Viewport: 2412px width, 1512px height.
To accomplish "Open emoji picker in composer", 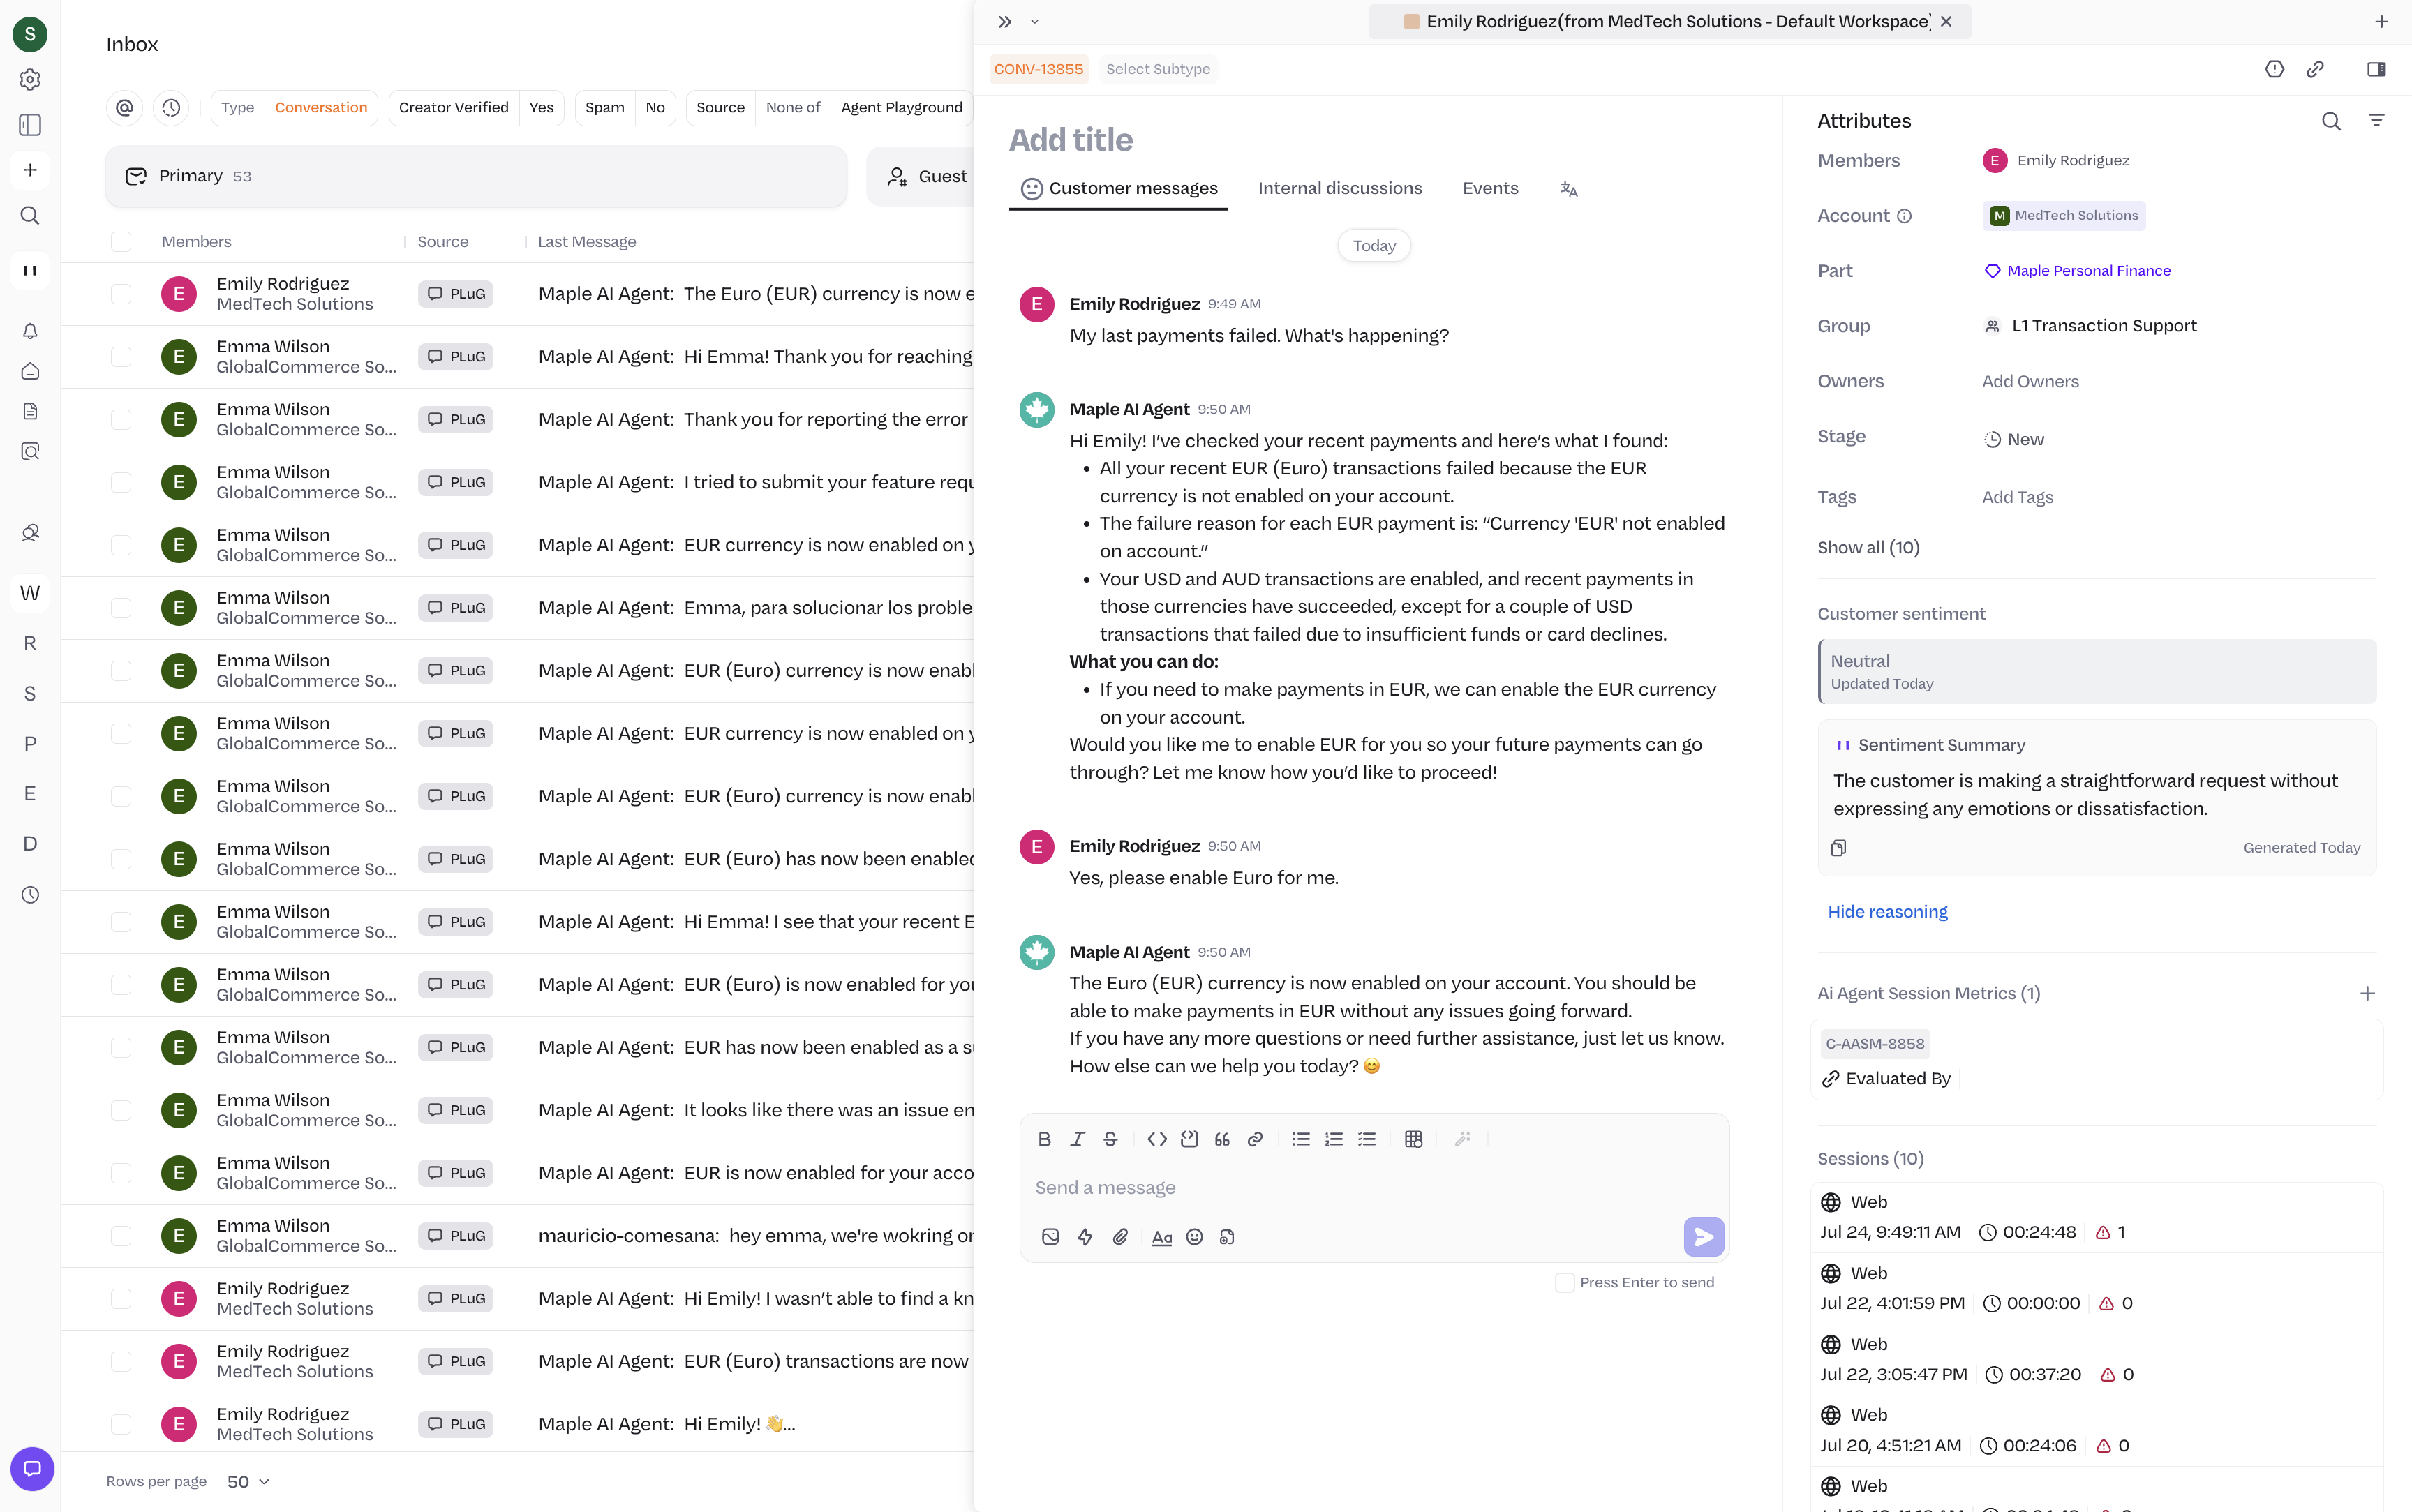I will click(x=1194, y=1237).
